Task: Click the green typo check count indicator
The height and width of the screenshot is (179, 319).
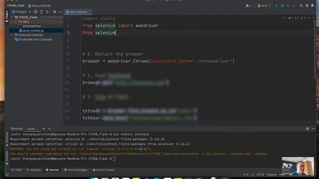Action: click(x=303, y=18)
